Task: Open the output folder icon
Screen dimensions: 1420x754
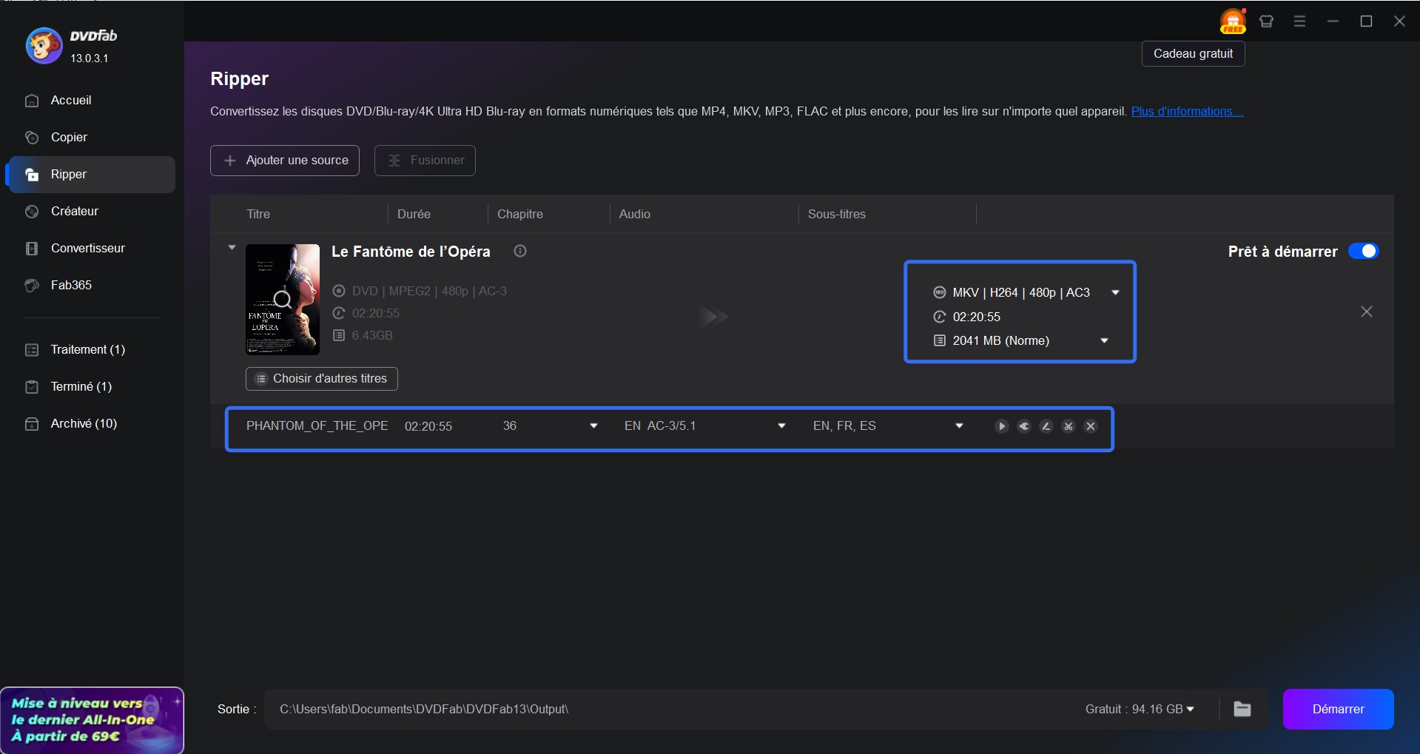Action: coord(1242,709)
